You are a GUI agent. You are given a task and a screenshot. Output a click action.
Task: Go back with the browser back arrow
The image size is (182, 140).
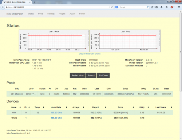3,7
